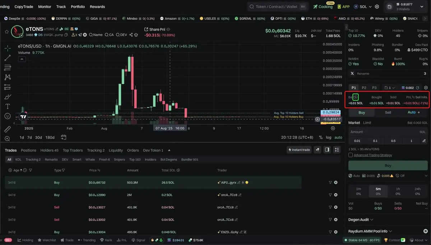Select the brush drawing tool

point(8,97)
